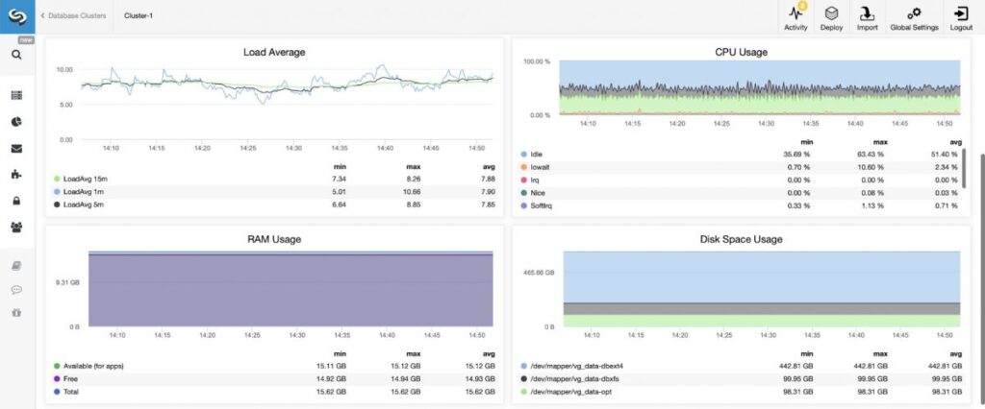Open the padlock security sidebar icon
Image resolution: width=985 pixels, height=409 pixels.
(x=17, y=201)
